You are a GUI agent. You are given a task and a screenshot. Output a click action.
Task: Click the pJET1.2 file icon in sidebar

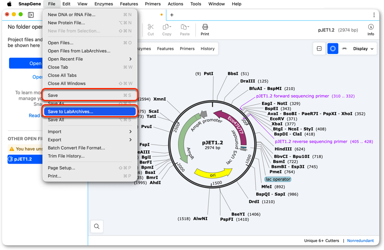point(11,159)
